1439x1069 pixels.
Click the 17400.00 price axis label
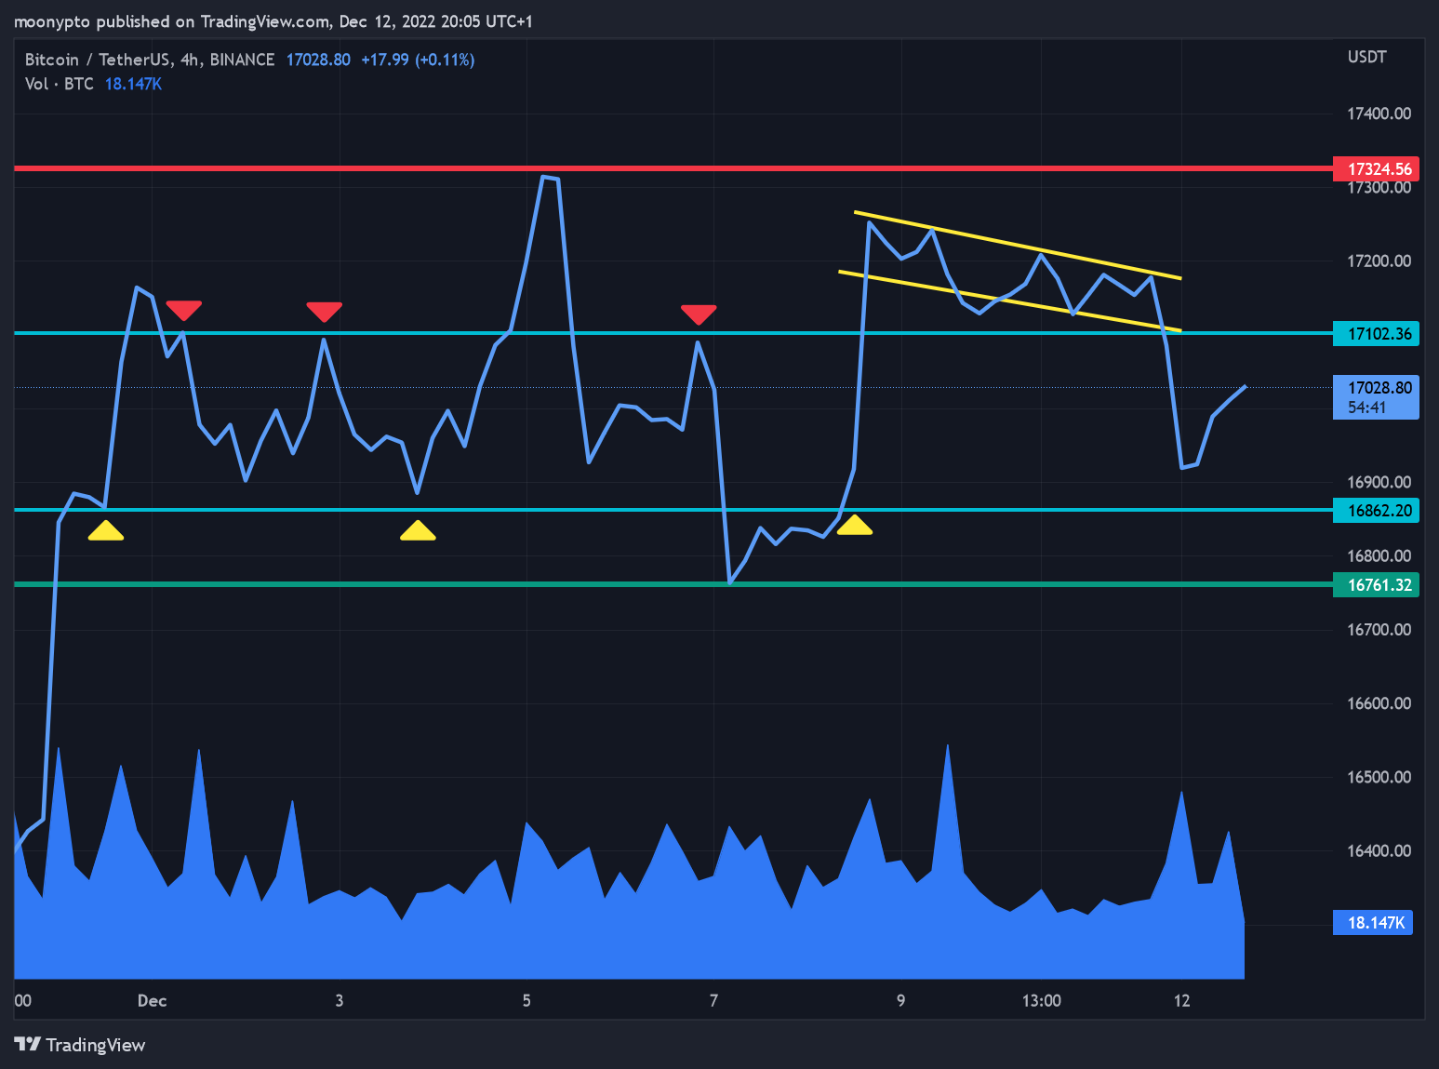1379,114
